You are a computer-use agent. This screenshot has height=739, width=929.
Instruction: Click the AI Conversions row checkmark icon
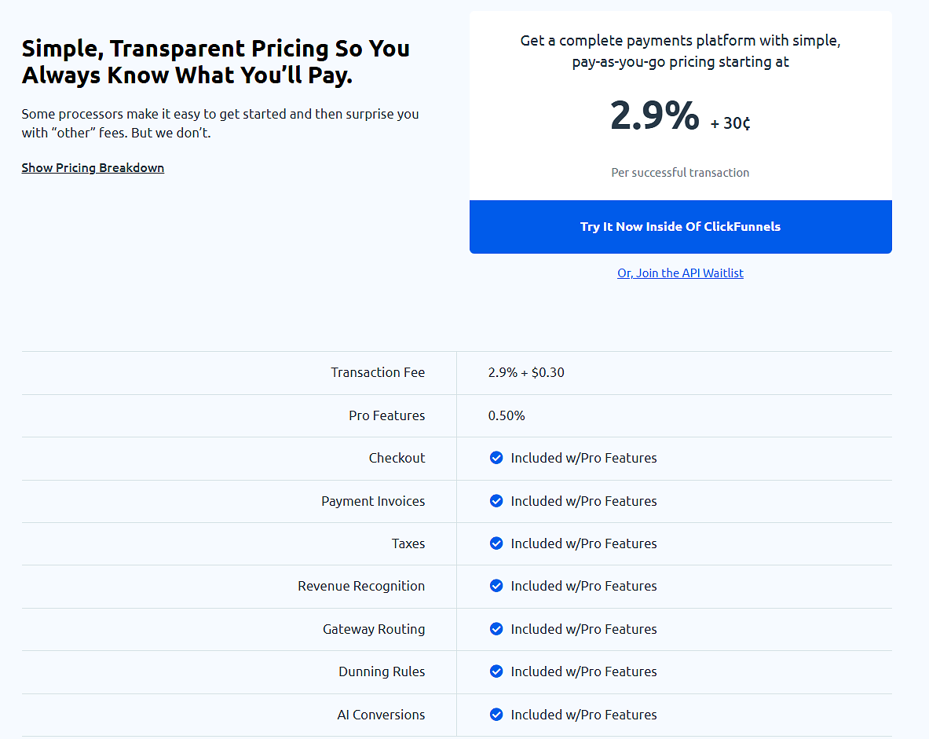coord(496,714)
